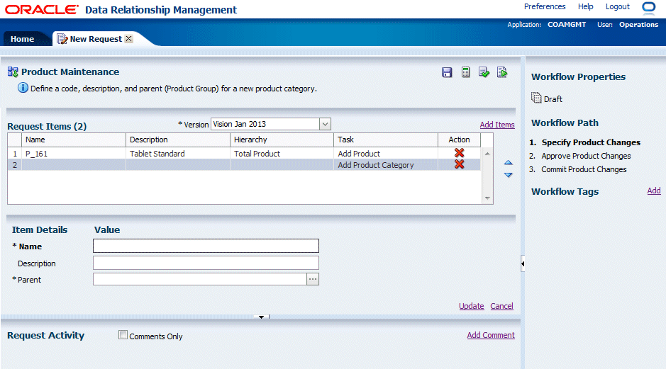Image resolution: width=666 pixels, height=369 pixels.
Task: Click the Add Items link
Action: click(x=497, y=125)
